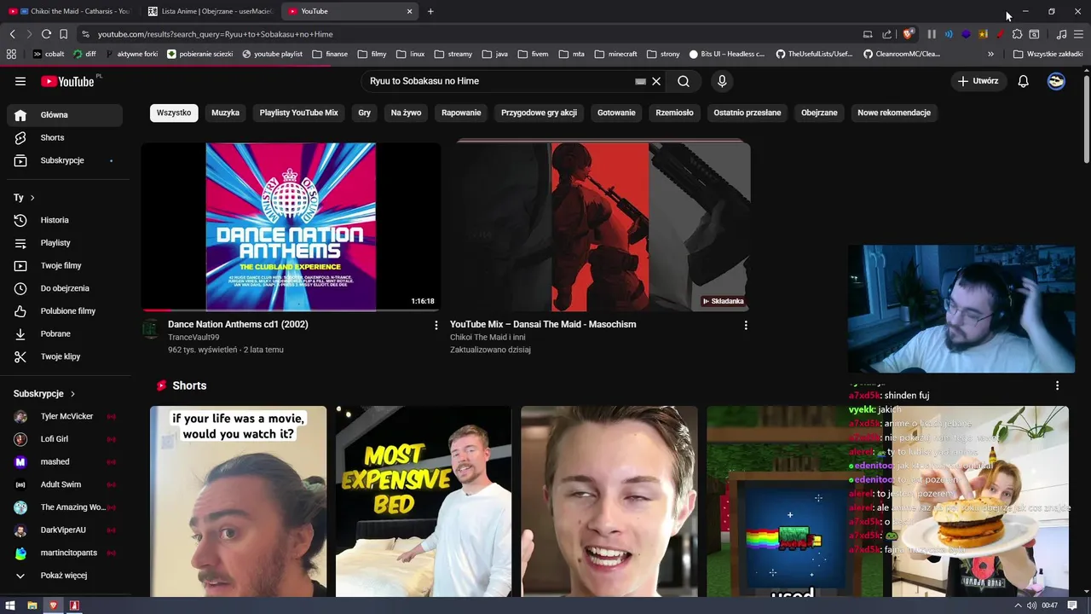Screen dimensions: 1091x614
Task: Open Historia in sidebar
Action: click(65, 220)
